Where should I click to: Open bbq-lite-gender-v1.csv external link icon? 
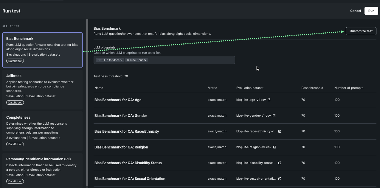274,116
